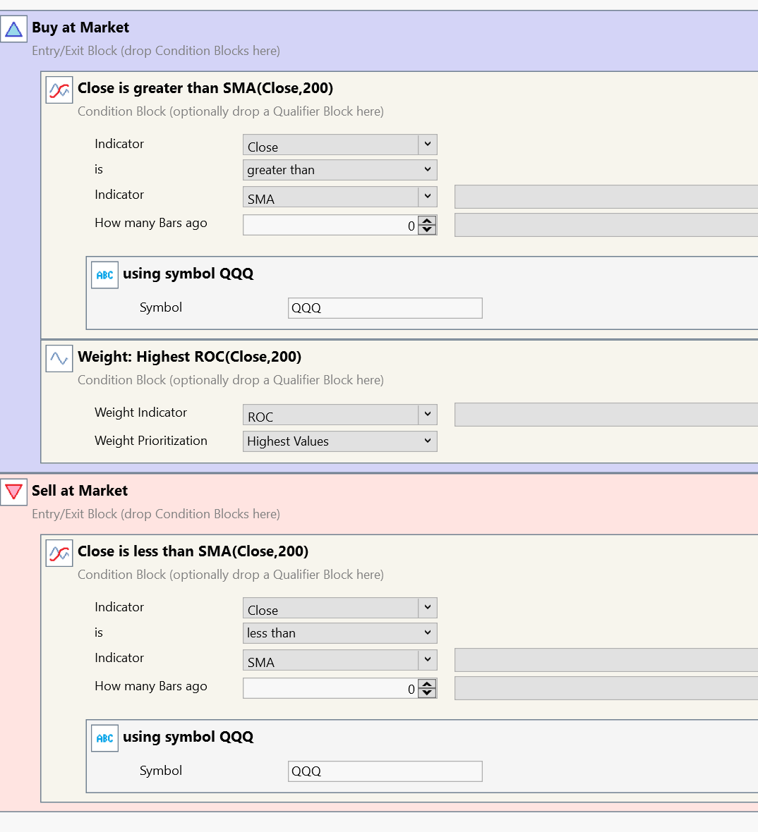Expand the SMA indicator dropdown in the Buy condition

(427, 197)
